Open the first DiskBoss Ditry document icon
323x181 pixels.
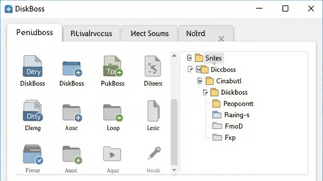pos(32,66)
